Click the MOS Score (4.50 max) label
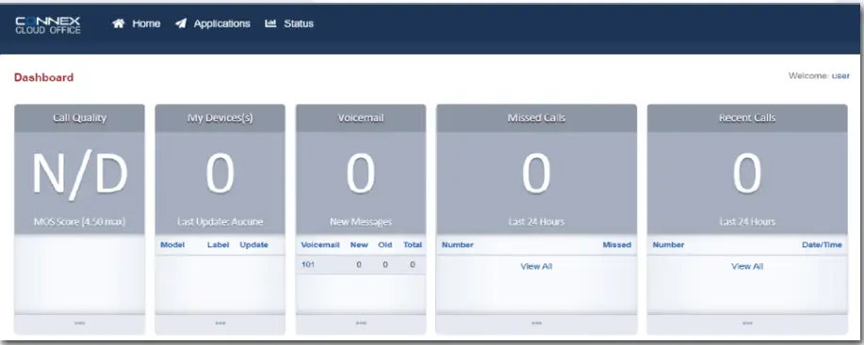Viewport: 864px width, 345px height. pyautogui.click(x=79, y=222)
